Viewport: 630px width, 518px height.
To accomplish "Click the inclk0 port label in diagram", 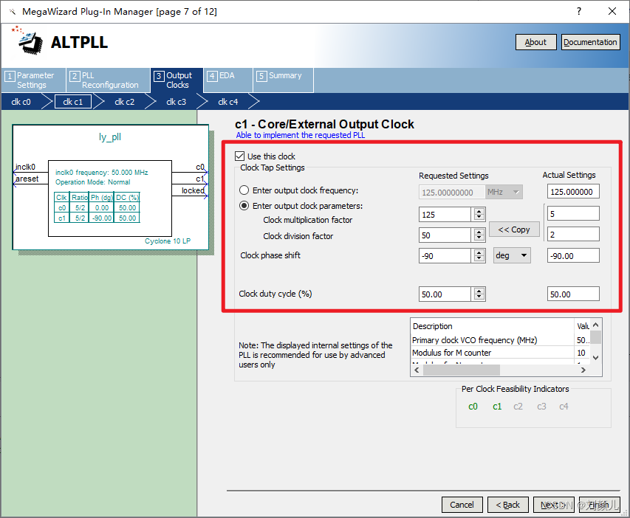I will tap(25, 167).
